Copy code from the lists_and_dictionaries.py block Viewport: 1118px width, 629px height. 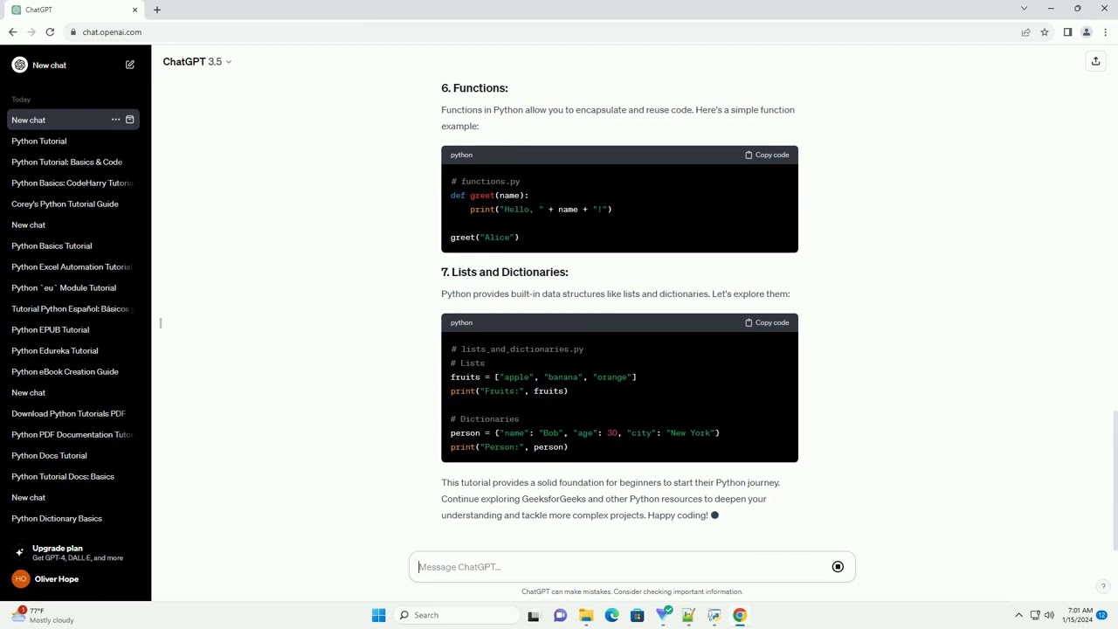[767, 322]
